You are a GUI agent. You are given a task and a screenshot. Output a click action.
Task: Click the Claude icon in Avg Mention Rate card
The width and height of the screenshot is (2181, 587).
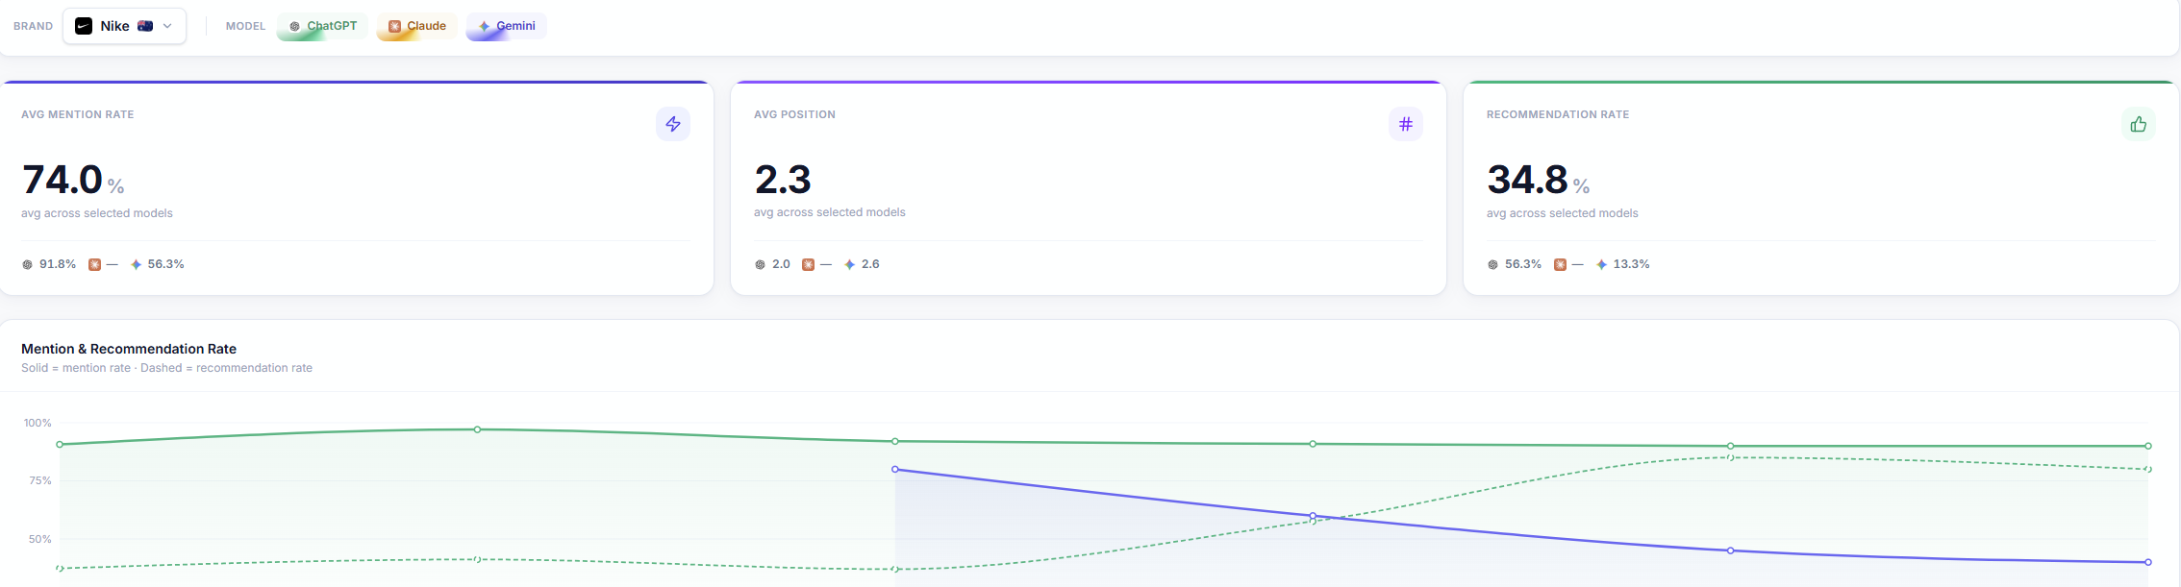(94, 264)
